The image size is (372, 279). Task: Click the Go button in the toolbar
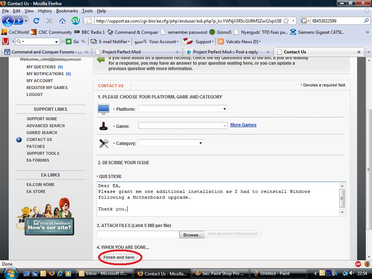click(x=72, y=41)
